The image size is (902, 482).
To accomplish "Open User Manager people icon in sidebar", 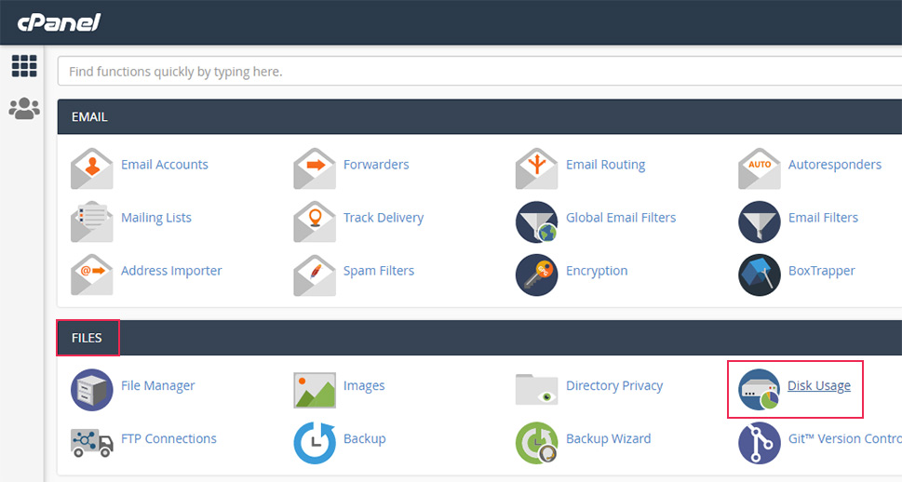I will coord(24,108).
